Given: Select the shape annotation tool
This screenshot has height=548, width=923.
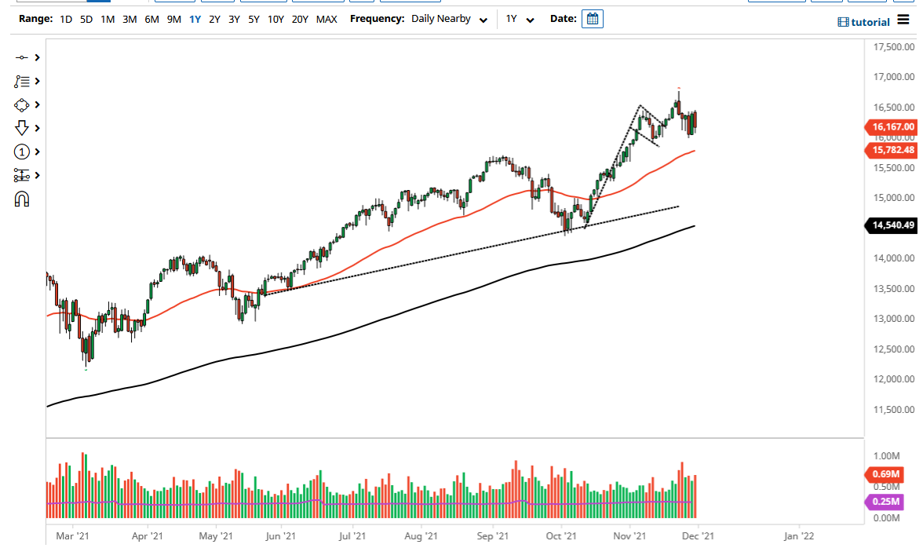Looking at the screenshot, I should click(21, 104).
